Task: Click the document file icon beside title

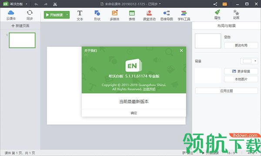Action: pyautogui.click(x=102, y=4)
